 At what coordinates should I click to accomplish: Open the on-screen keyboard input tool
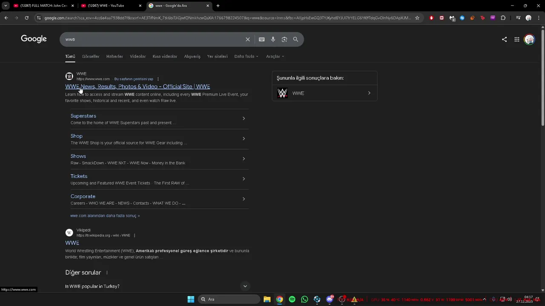(x=262, y=40)
